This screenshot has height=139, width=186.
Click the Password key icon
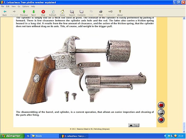pyautogui.click(x=110, y=13)
